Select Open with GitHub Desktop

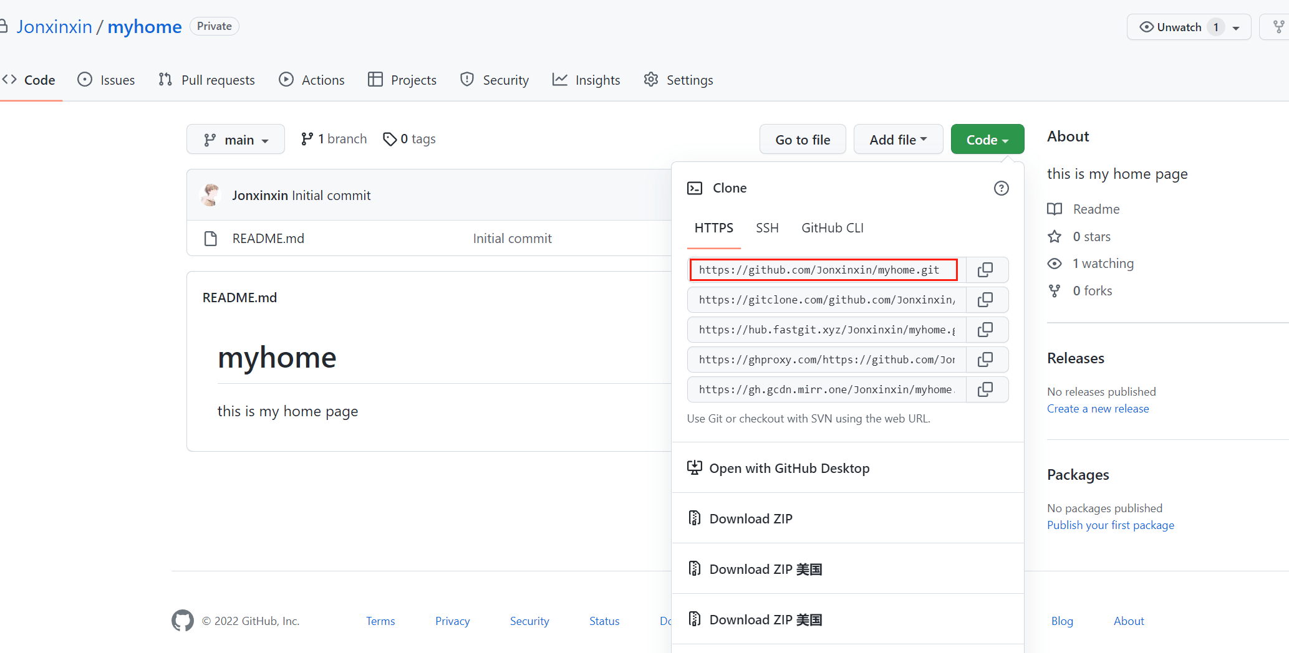pyautogui.click(x=789, y=468)
